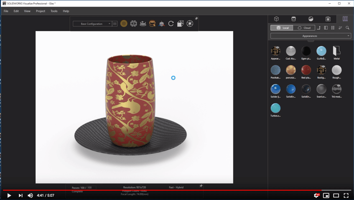Go up one folder level icon
Viewport: 354px width, 200px height.
click(x=319, y=28)
